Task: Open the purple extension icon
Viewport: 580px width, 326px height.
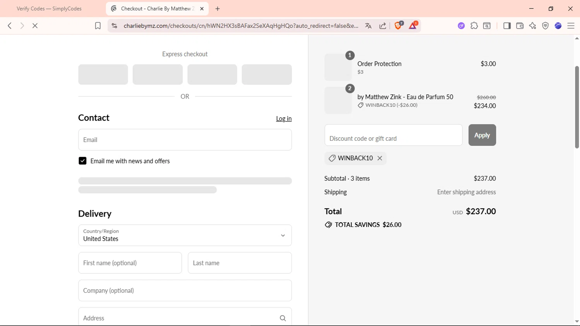Action: [461, 26]
